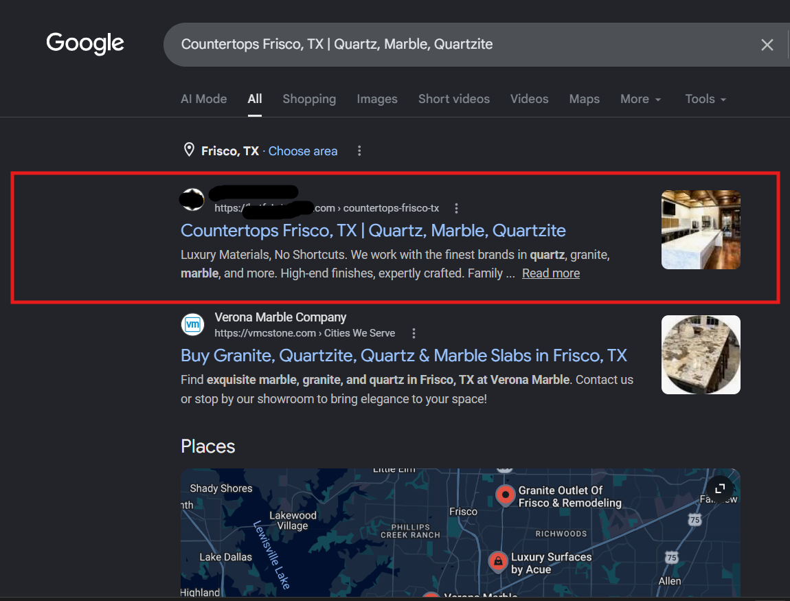Click the location pin icon beside Frisco, TX
Viewport: 790px width, 601px height.
pos(189,150)
